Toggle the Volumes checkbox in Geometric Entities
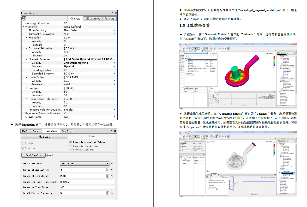This screenshot has height=207, width=307. coord(280,55)
